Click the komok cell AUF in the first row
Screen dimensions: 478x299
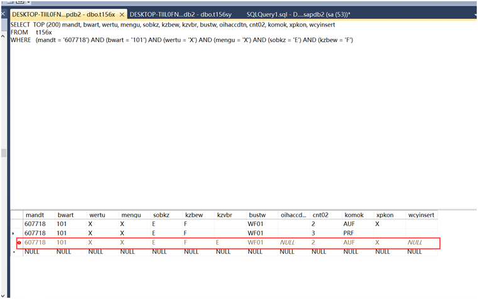tap(358, 224)
